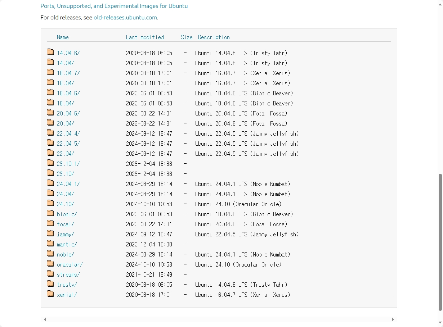Click folder icon next to 18.04.6/
Screen dimensions: 443x327
50,92
